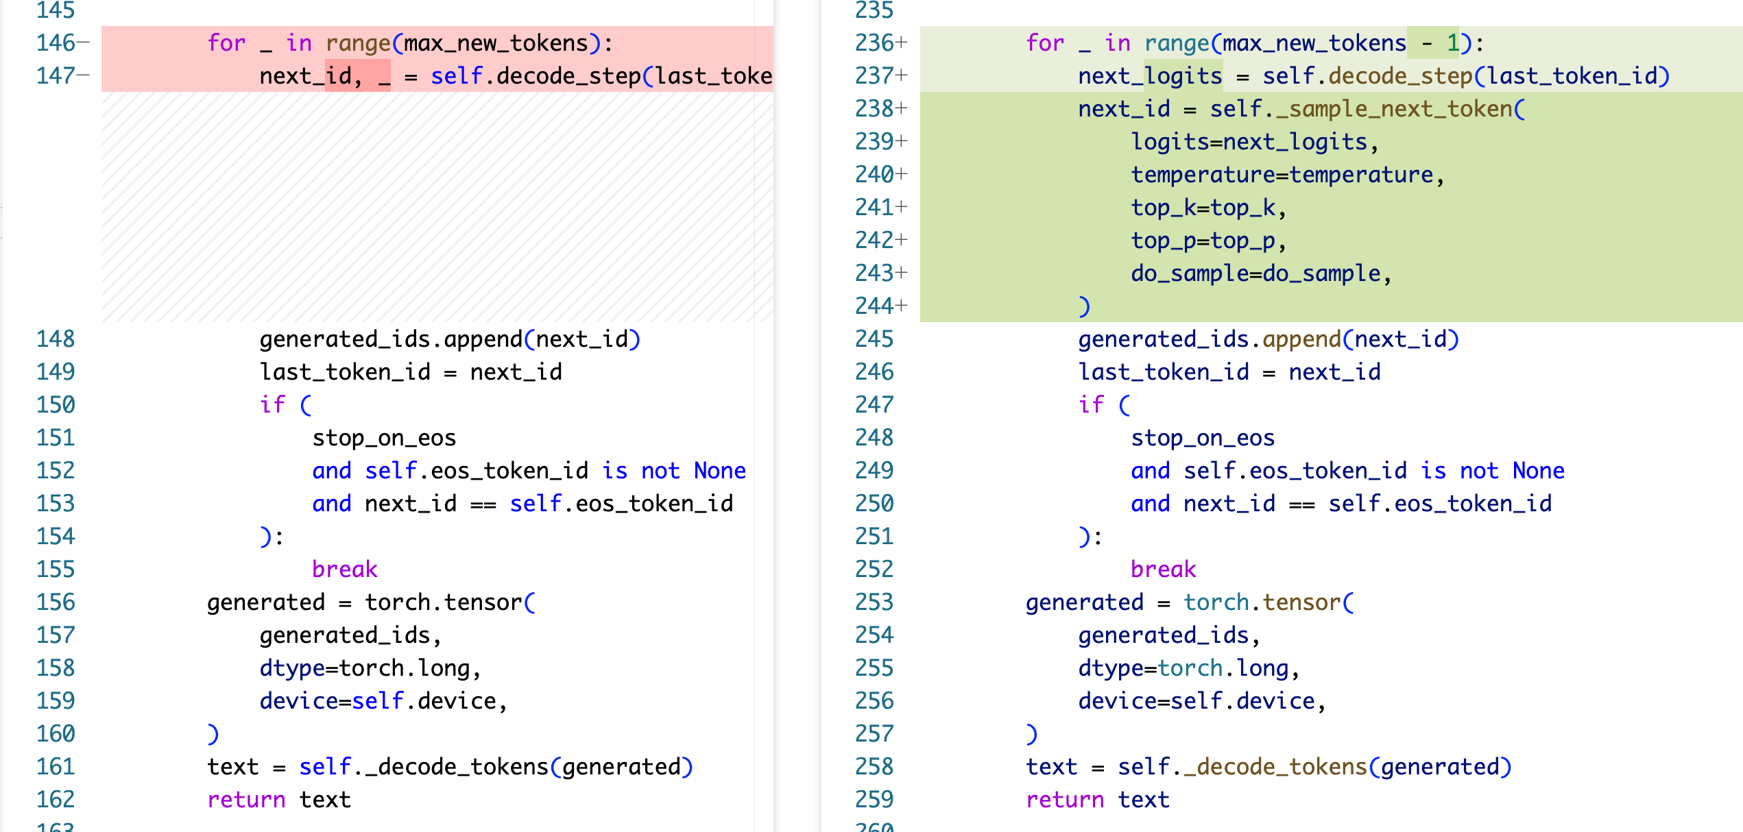Screen dimensions: 1743x832
Task: Click the plus marker on line 237
Action: click(902, 75)
